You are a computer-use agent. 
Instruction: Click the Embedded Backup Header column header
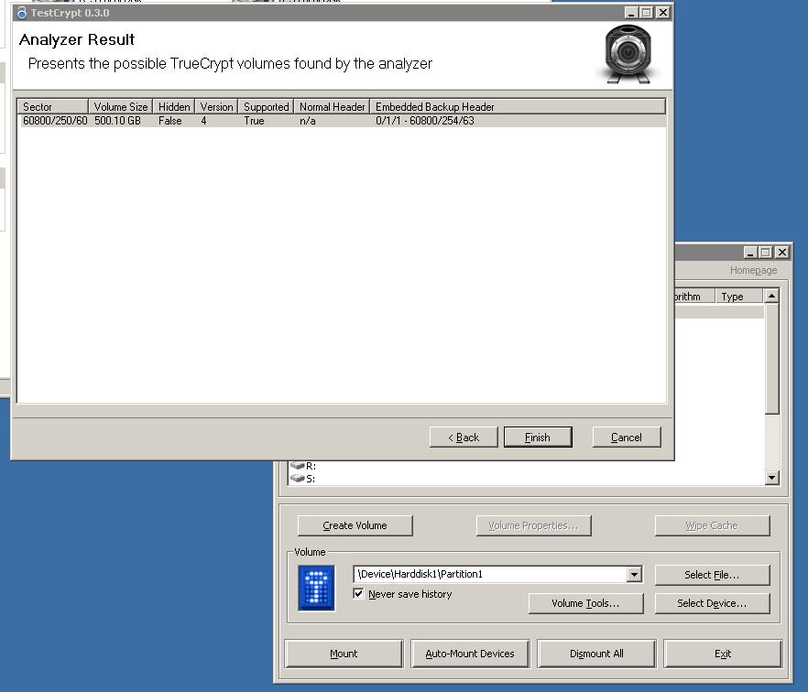click(518, 106)
